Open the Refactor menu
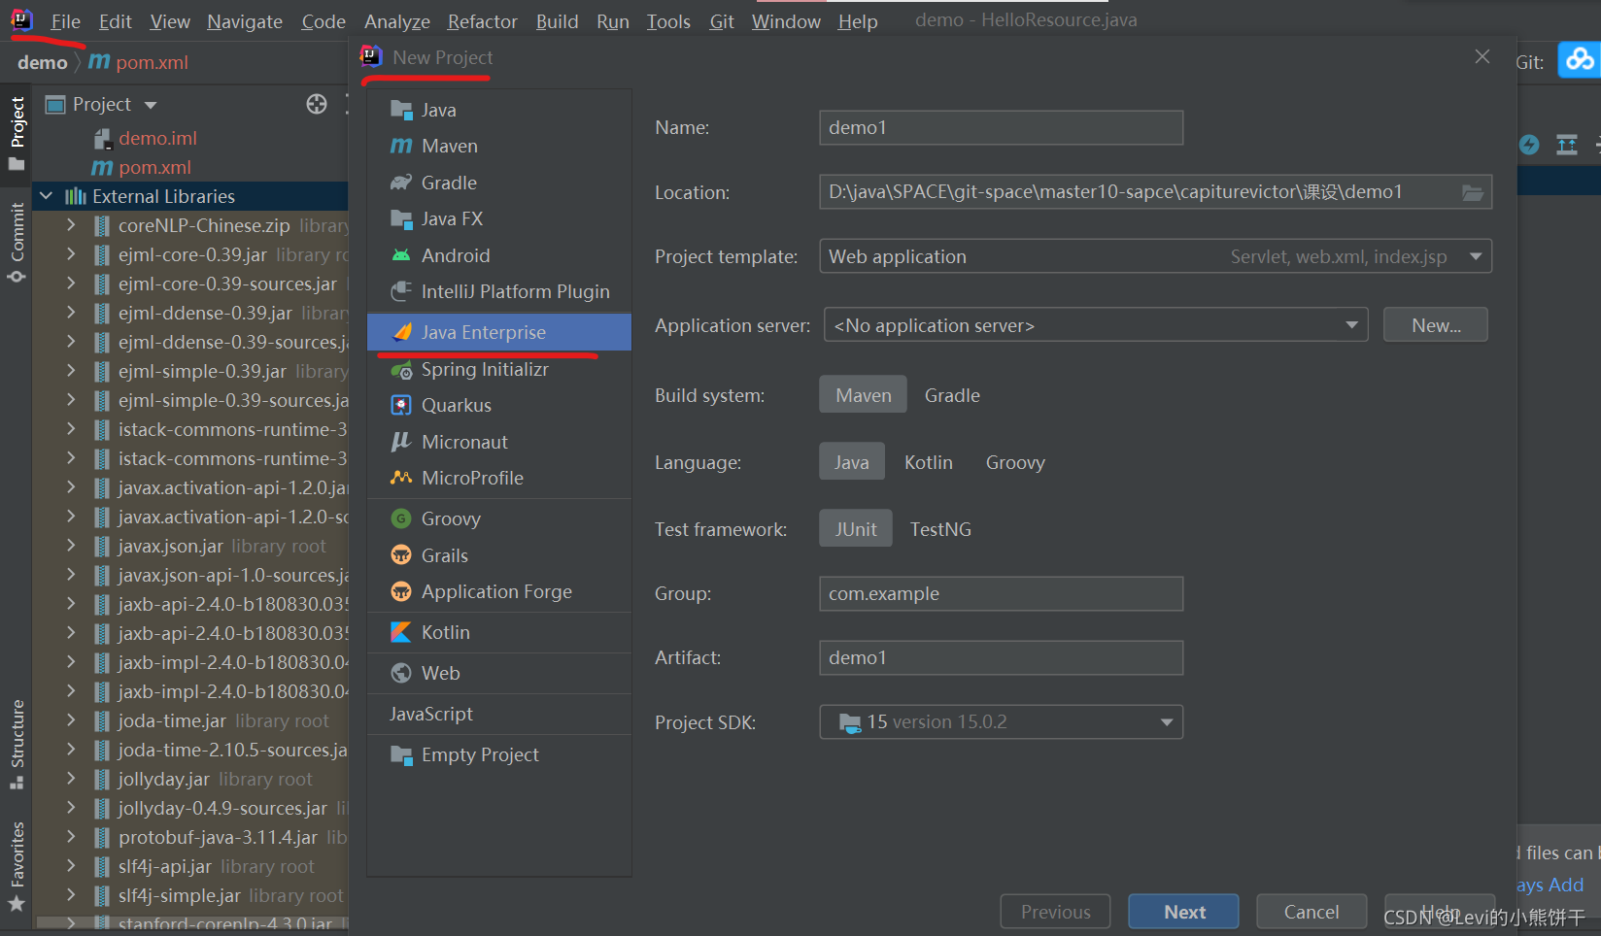Screen dimensions: 1601x936 482,21
